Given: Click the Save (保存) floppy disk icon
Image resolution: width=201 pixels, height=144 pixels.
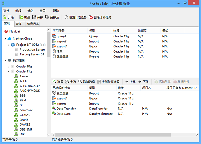Looking at the screenshot, I should 34,17.
